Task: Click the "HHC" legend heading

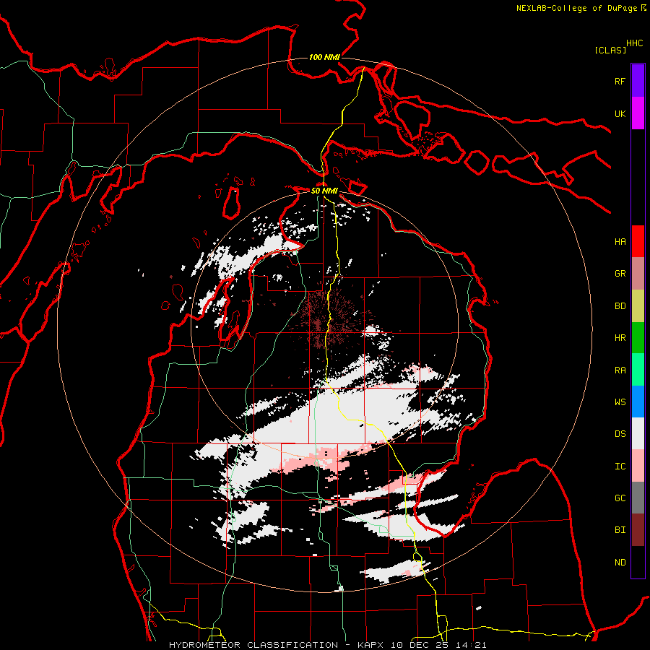Action: (x=634, y=43)
